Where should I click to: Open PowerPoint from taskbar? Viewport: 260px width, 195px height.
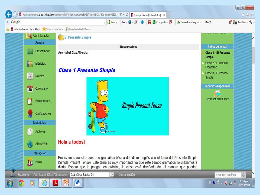[x=66, y=183]
